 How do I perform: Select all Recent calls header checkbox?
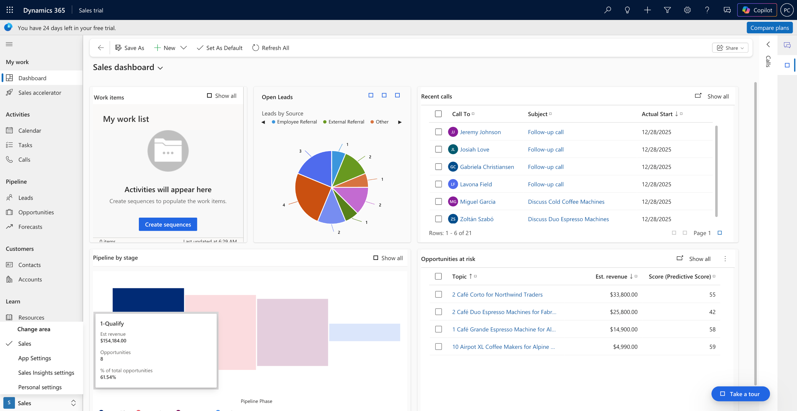pos(438,114)
